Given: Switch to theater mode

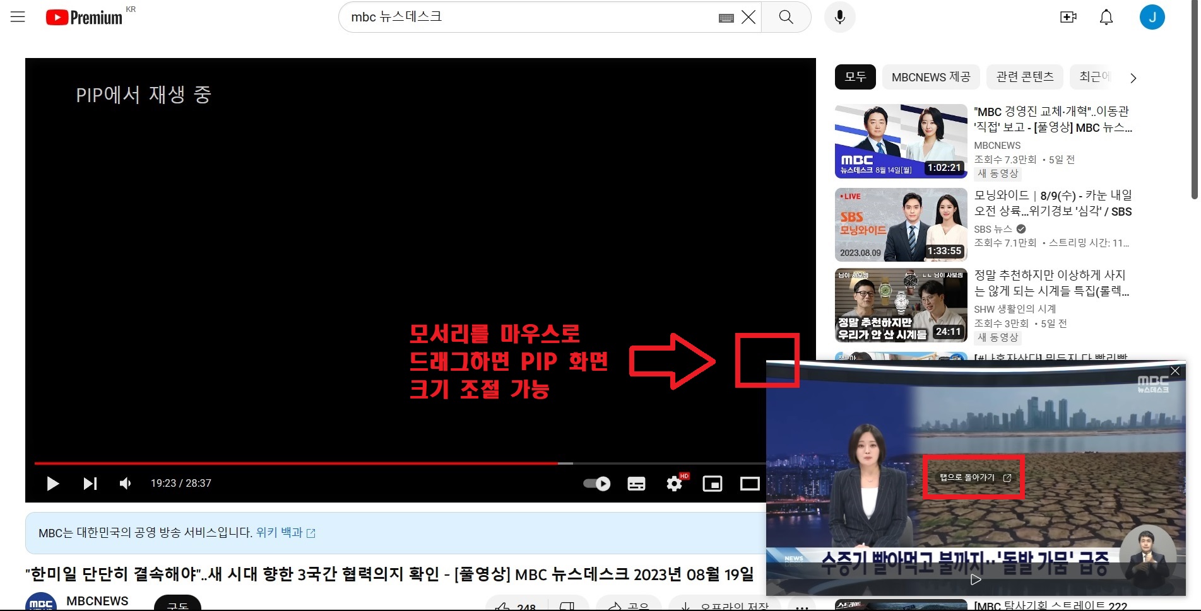Looking at the screenshot, I should pyautogui.click(x=749, y=484).
